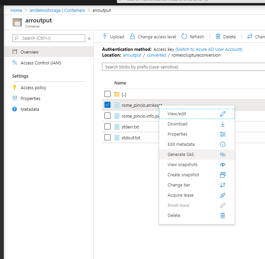This screenshot has height=259, width=265.
Task: Choose View snapshots from context menu
Action: [197, 165]
